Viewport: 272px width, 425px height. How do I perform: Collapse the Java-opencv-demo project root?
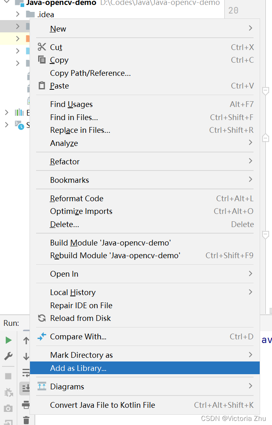(x=7, y=3)
